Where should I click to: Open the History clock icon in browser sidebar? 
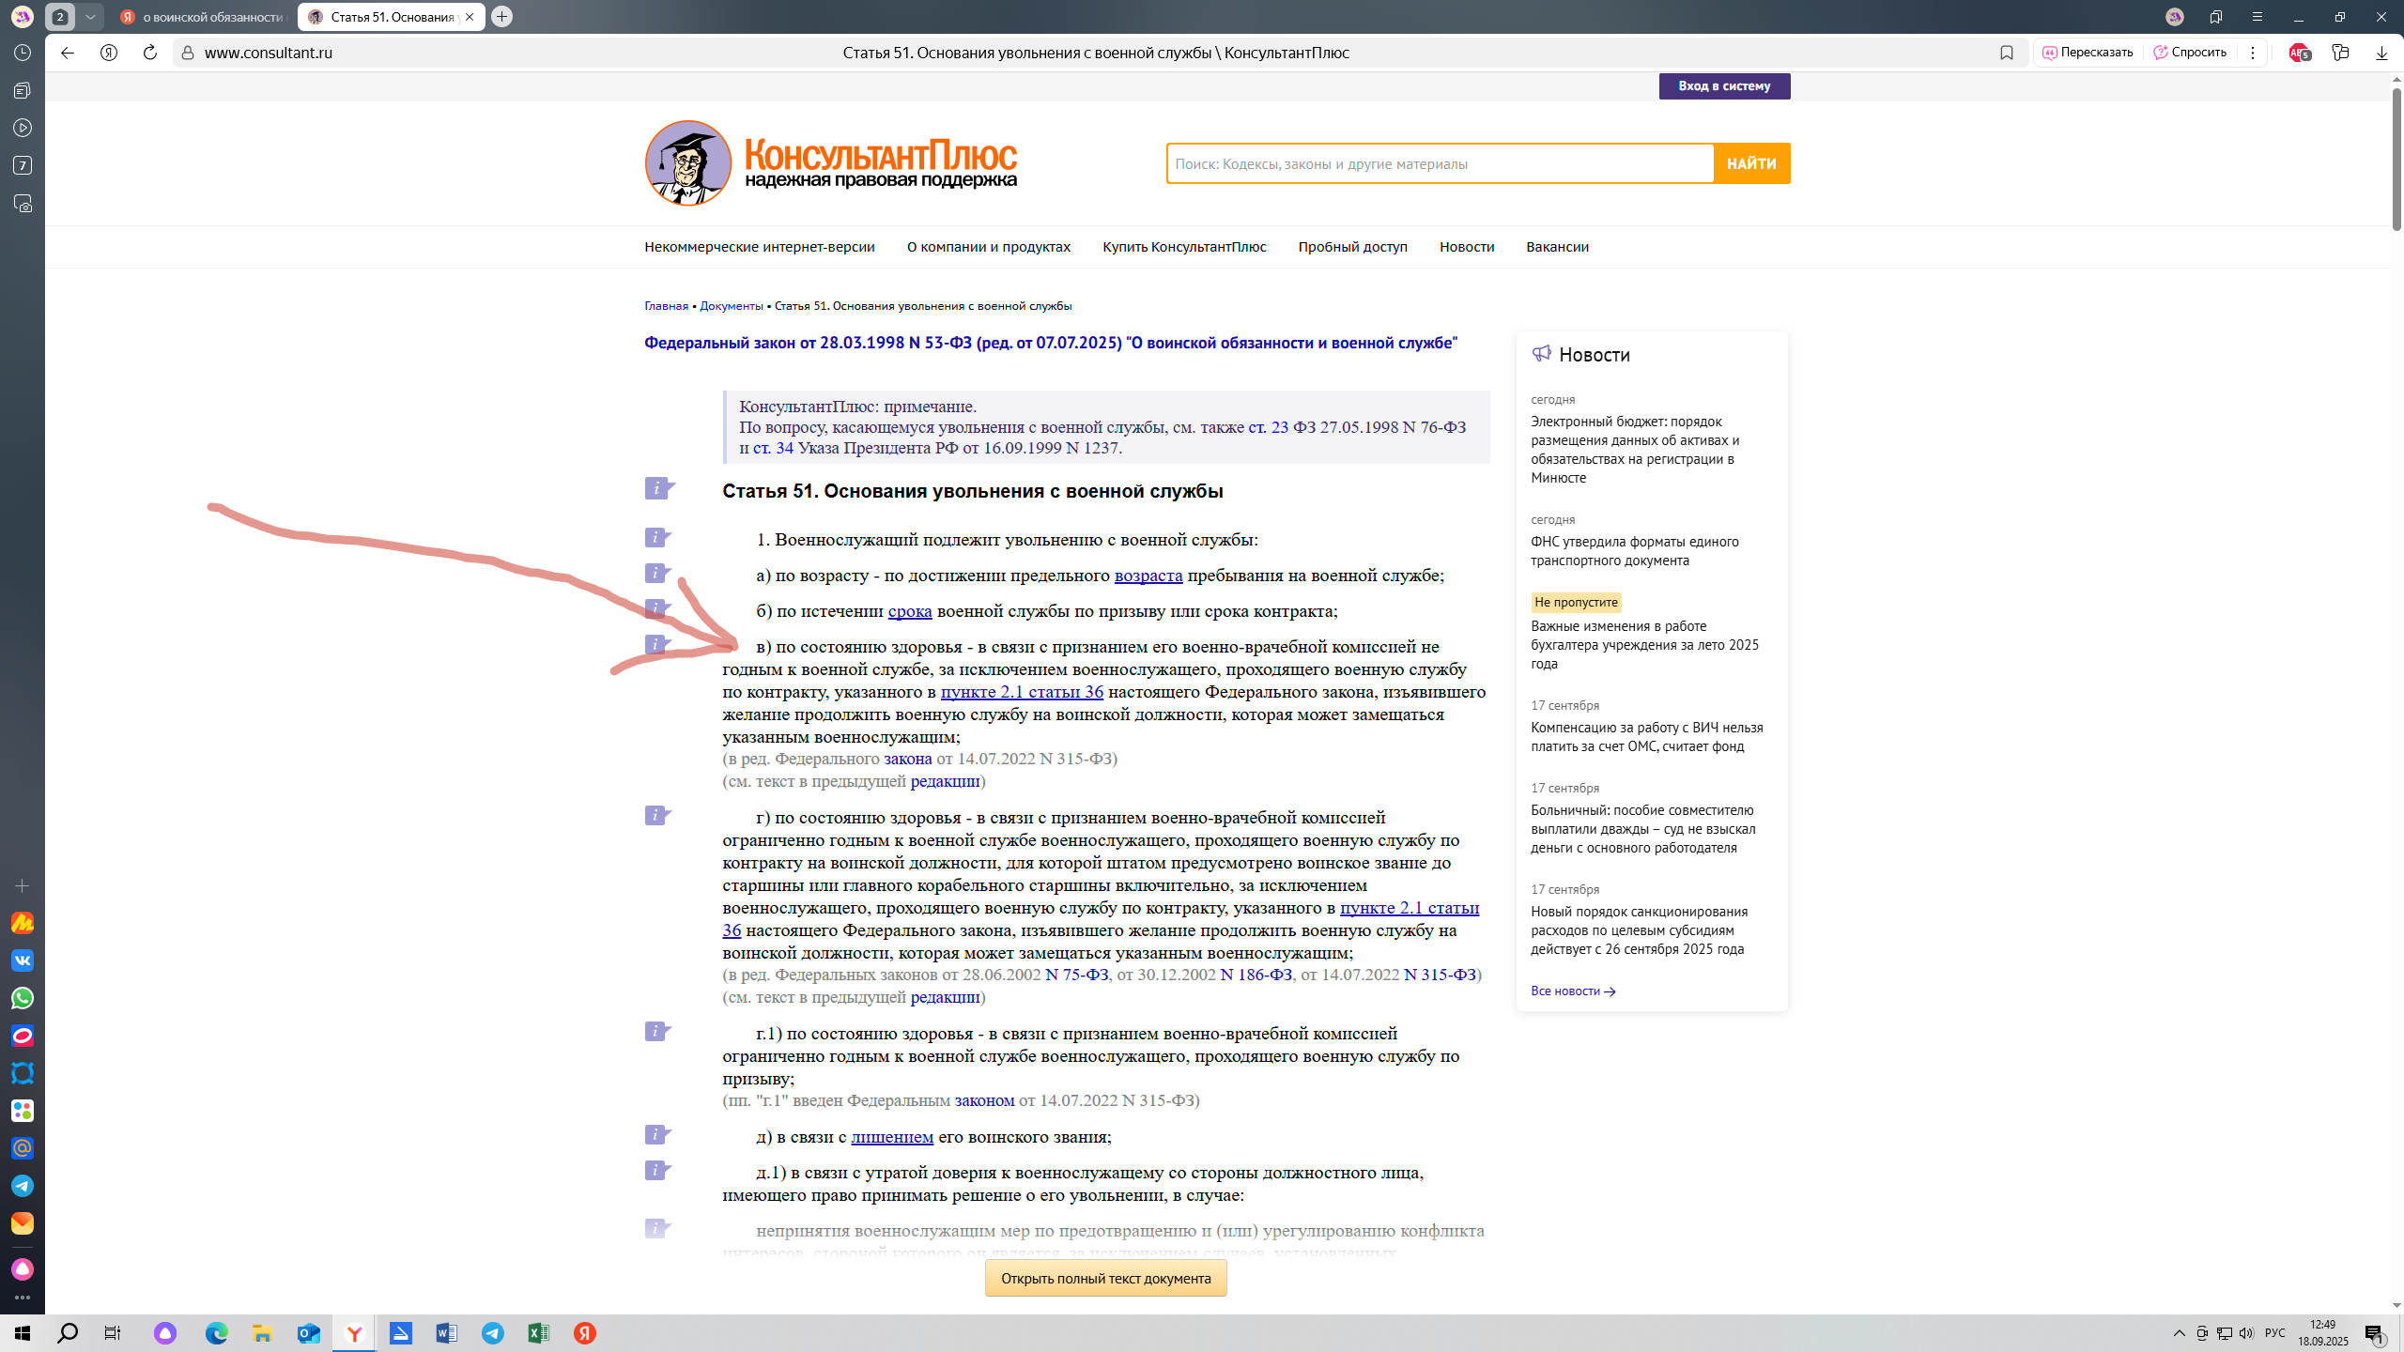point(23,53)
